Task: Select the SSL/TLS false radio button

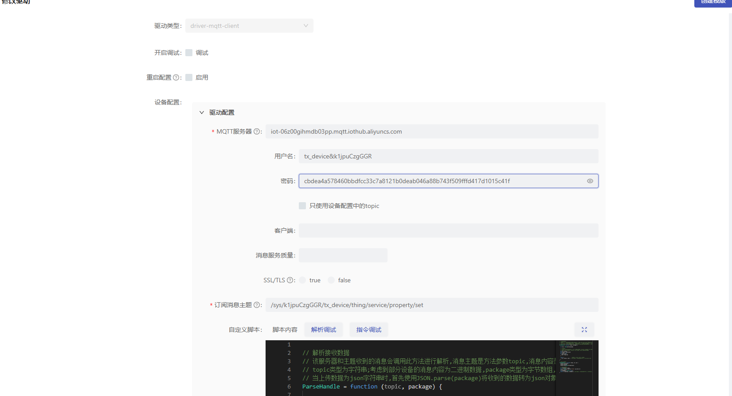Action: click(x=331, y=280)
